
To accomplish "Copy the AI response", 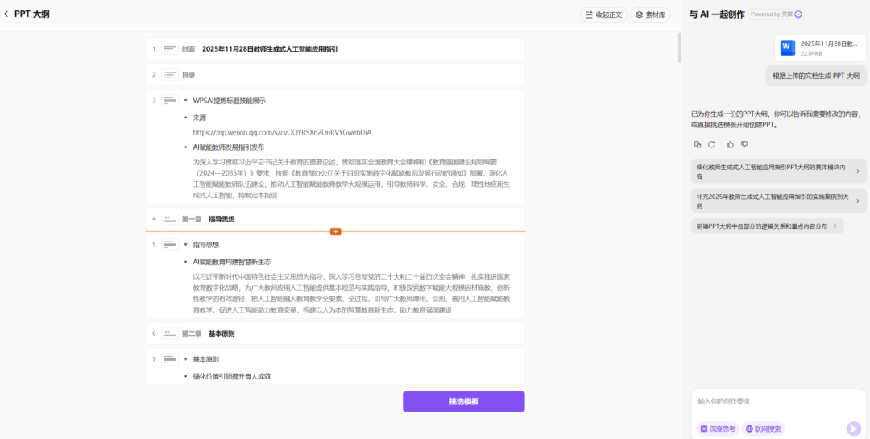I will [x=698, y=144].
